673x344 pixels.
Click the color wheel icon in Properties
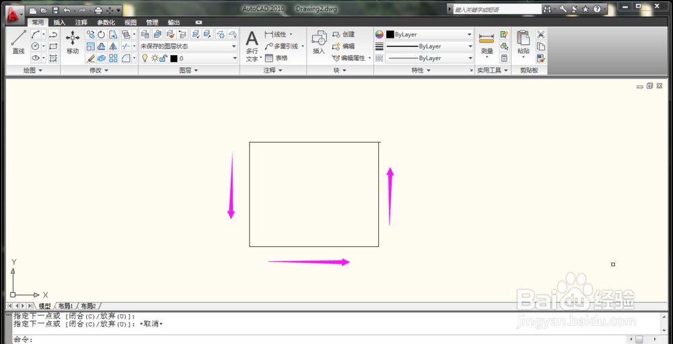379,34
